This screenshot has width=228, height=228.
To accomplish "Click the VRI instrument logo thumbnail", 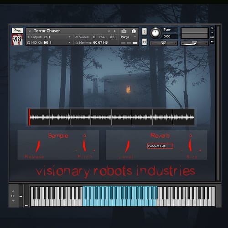I will point(17,40).
